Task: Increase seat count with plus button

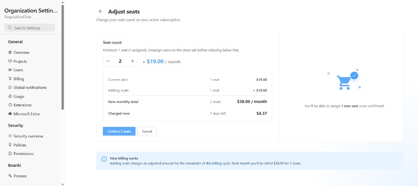Action: click(x=133, y=61)
